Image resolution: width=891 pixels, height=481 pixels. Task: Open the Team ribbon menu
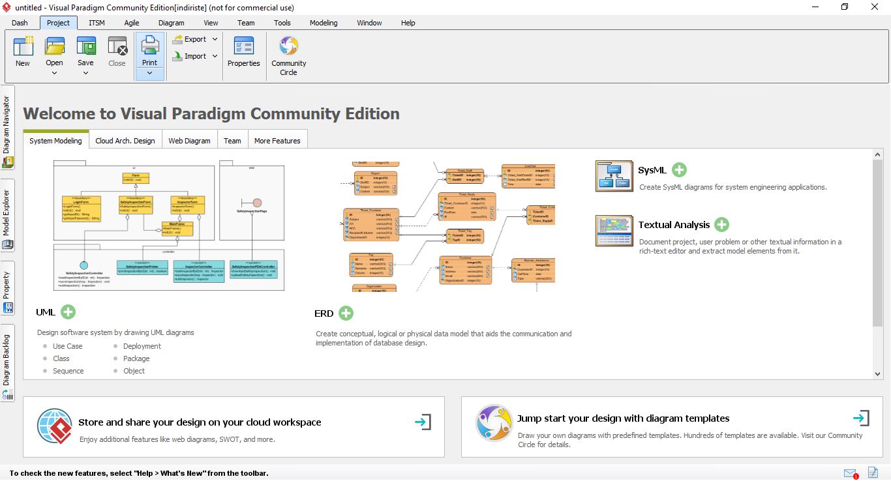coord(246,23)
